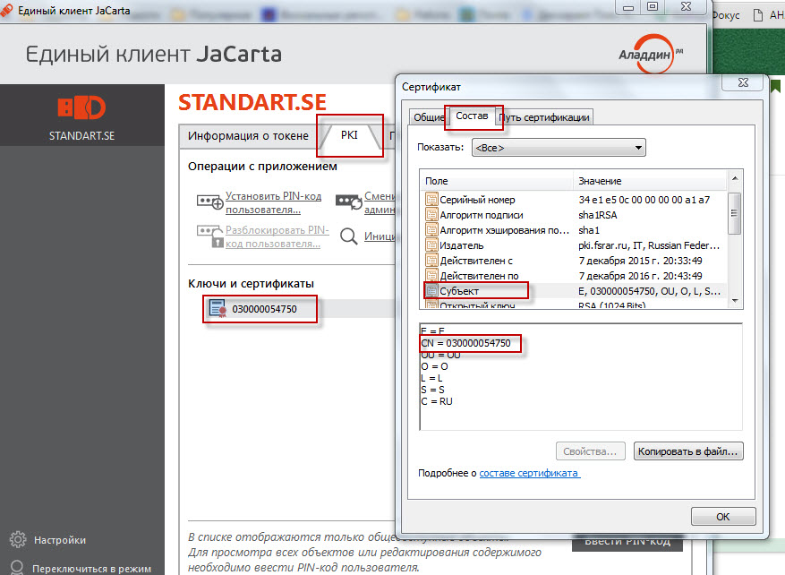Screen dimensions: 785x575
Task: Click the 'Копировать в файл...' button
Action: coord(687,451)
